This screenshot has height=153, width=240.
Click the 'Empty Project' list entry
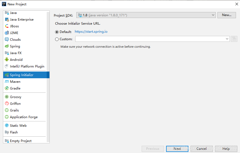25,141
